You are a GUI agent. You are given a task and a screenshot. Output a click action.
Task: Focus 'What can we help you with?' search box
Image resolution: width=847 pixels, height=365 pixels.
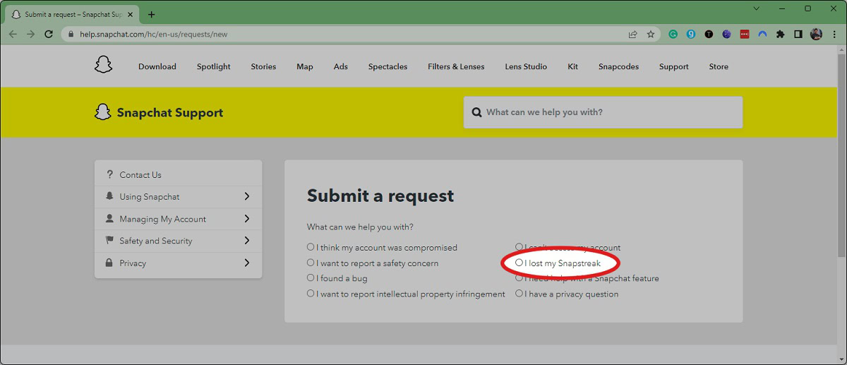point(603,112)
